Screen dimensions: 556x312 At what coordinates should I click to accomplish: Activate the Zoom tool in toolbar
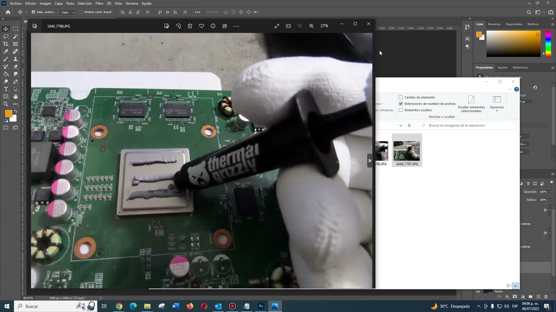click(x=6, y=104)
